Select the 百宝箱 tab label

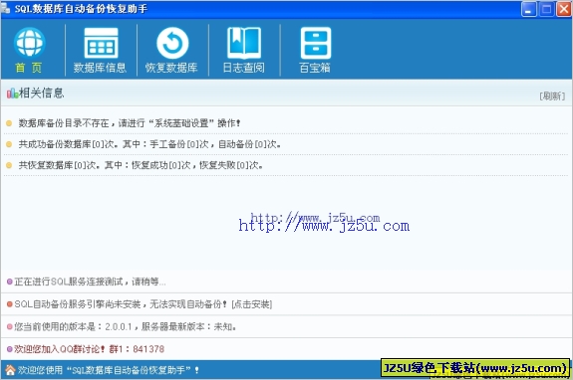[x=315, y=68]
